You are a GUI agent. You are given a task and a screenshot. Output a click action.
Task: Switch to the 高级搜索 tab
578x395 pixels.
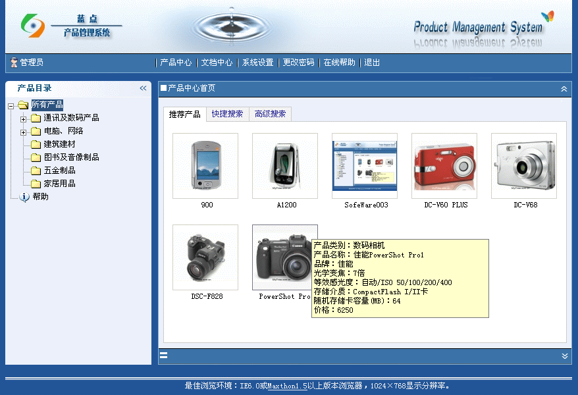[270, 114]
